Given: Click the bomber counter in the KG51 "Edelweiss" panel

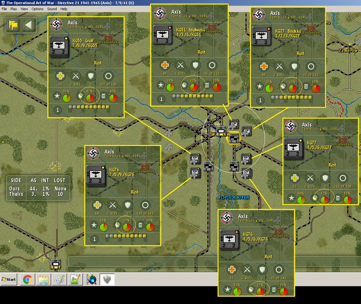Looking at the screenshot, I should [163, 35].
